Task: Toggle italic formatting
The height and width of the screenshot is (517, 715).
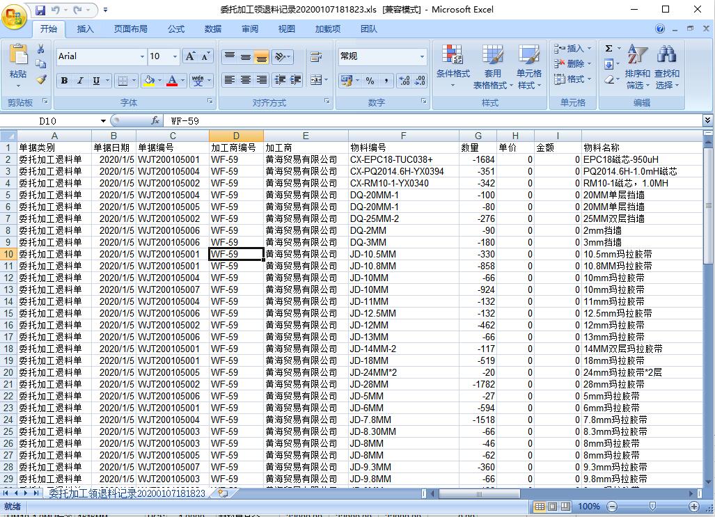Action: [x=80, y=81]
